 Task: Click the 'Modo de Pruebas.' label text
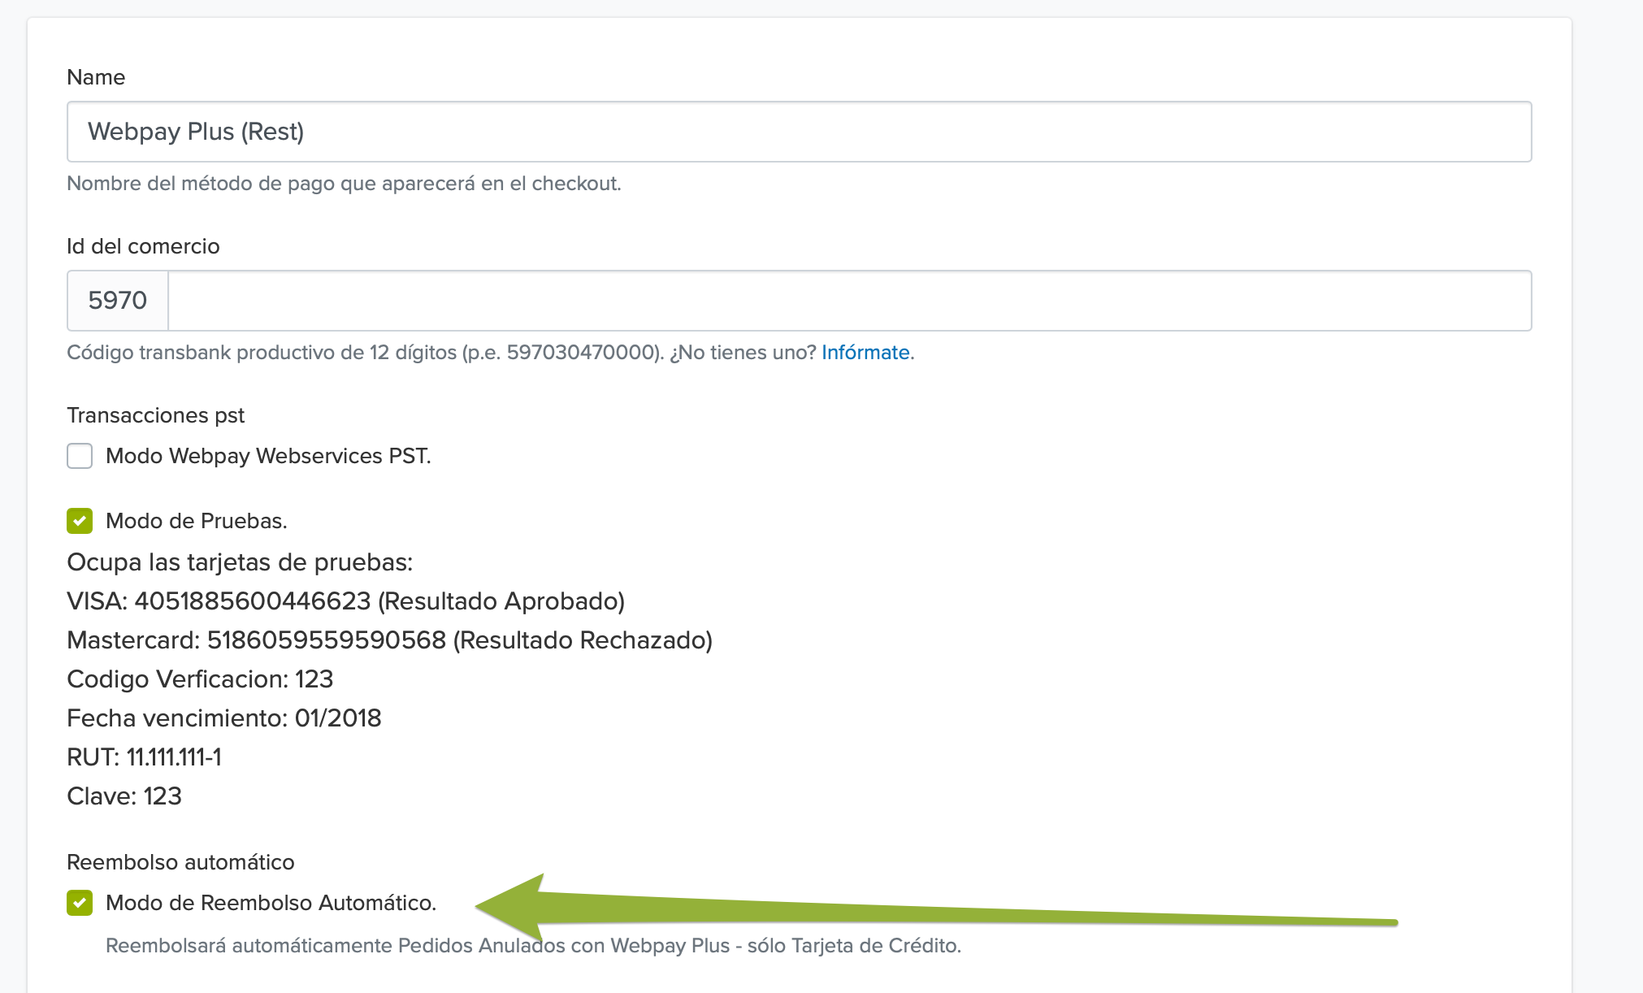click(x=197, y=521)
